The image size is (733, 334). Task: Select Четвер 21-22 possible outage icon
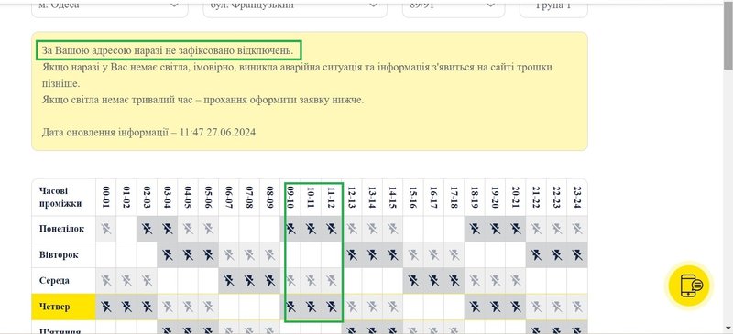click(536, 307)
